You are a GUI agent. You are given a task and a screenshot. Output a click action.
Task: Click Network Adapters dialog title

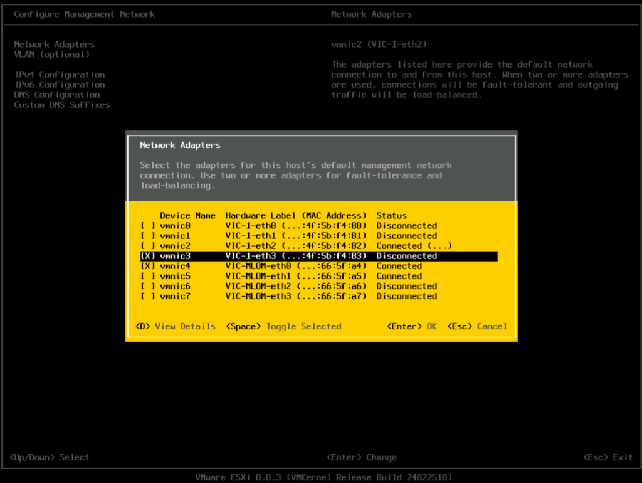click(180, 145)
